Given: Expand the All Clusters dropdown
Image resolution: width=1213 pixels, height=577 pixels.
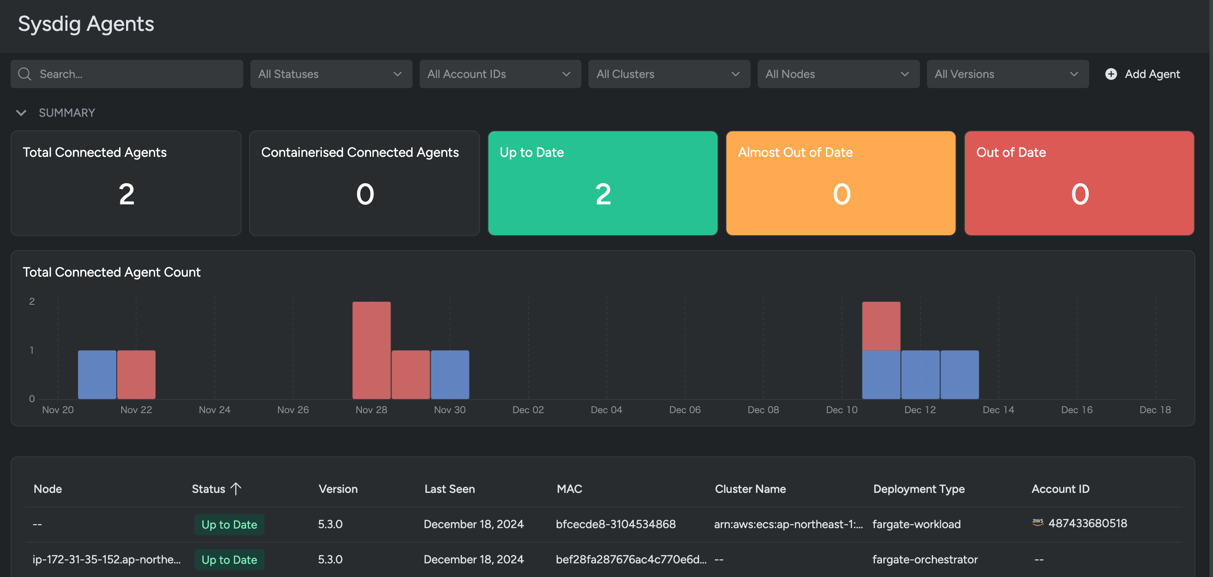Looking at the screenshot, I should [x=669, y=74].
